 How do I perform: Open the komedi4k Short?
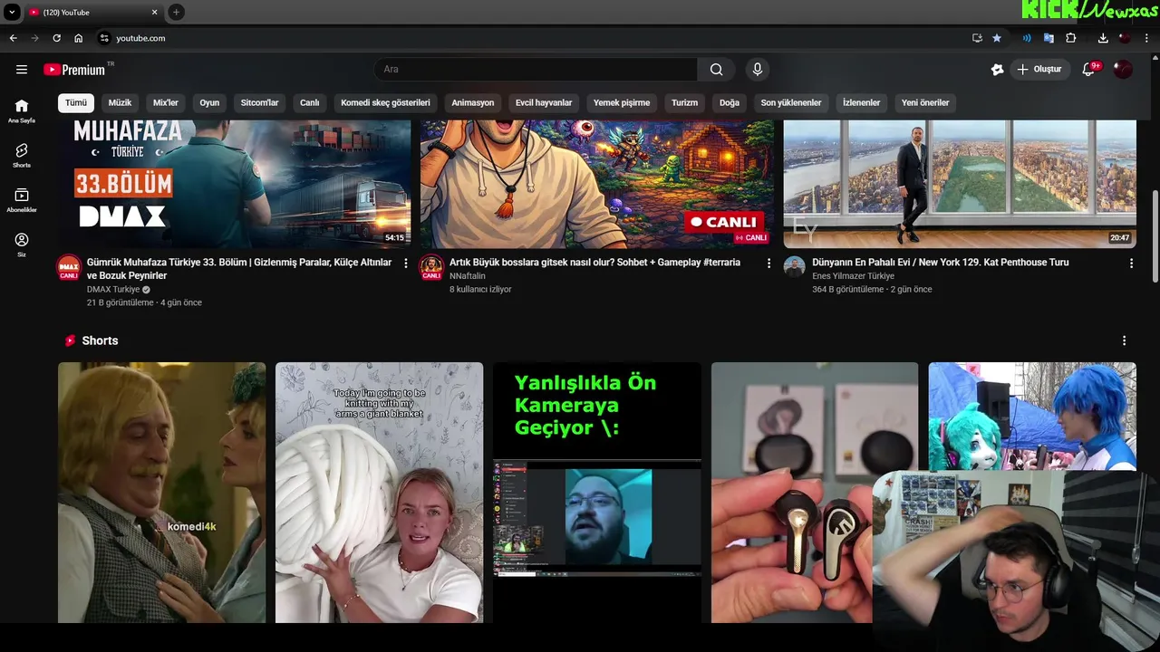tap(162, 493)
